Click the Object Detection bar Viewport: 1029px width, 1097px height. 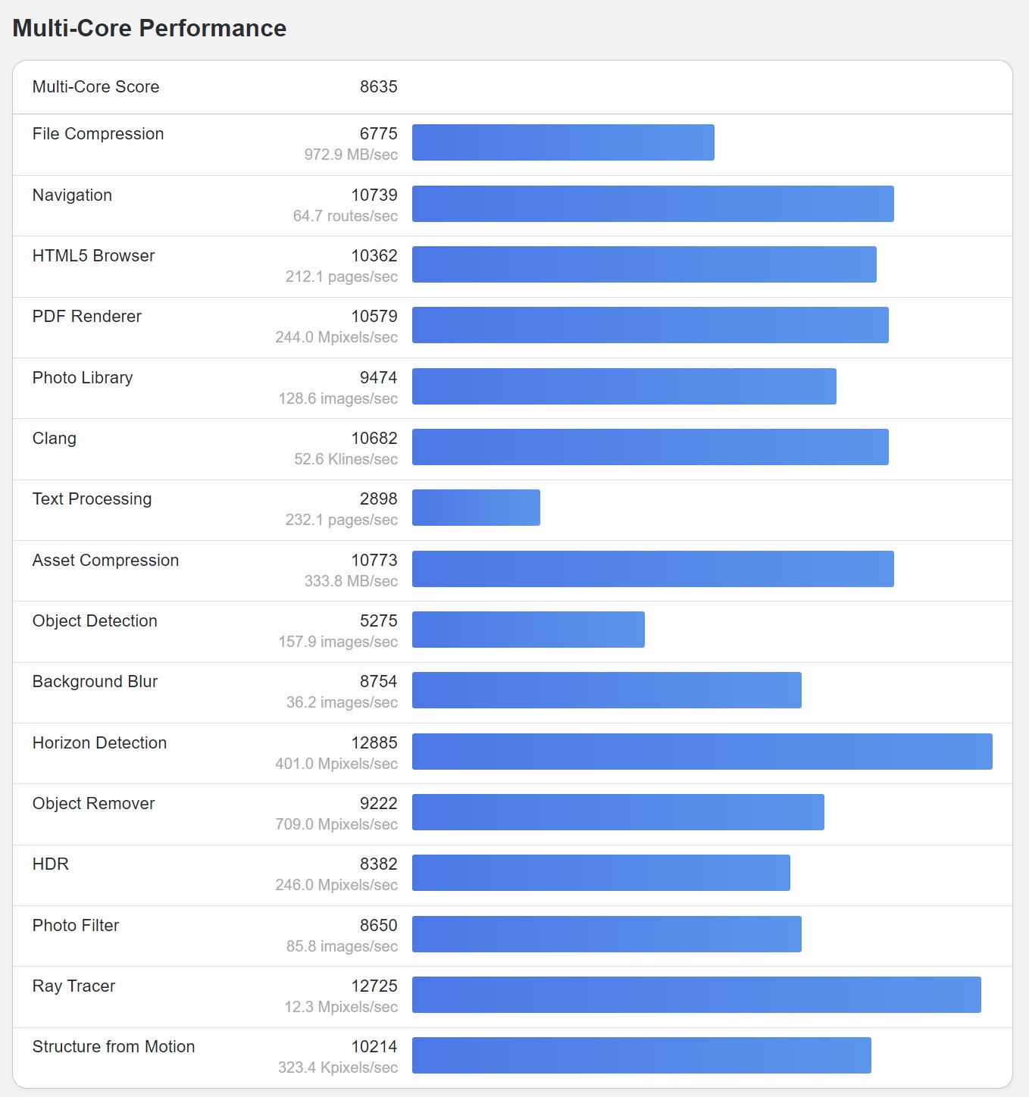pos(528,630)
